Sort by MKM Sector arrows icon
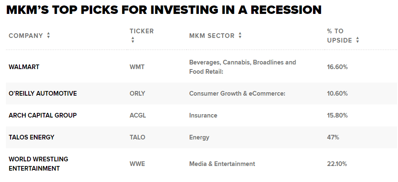 pos(240,36)
